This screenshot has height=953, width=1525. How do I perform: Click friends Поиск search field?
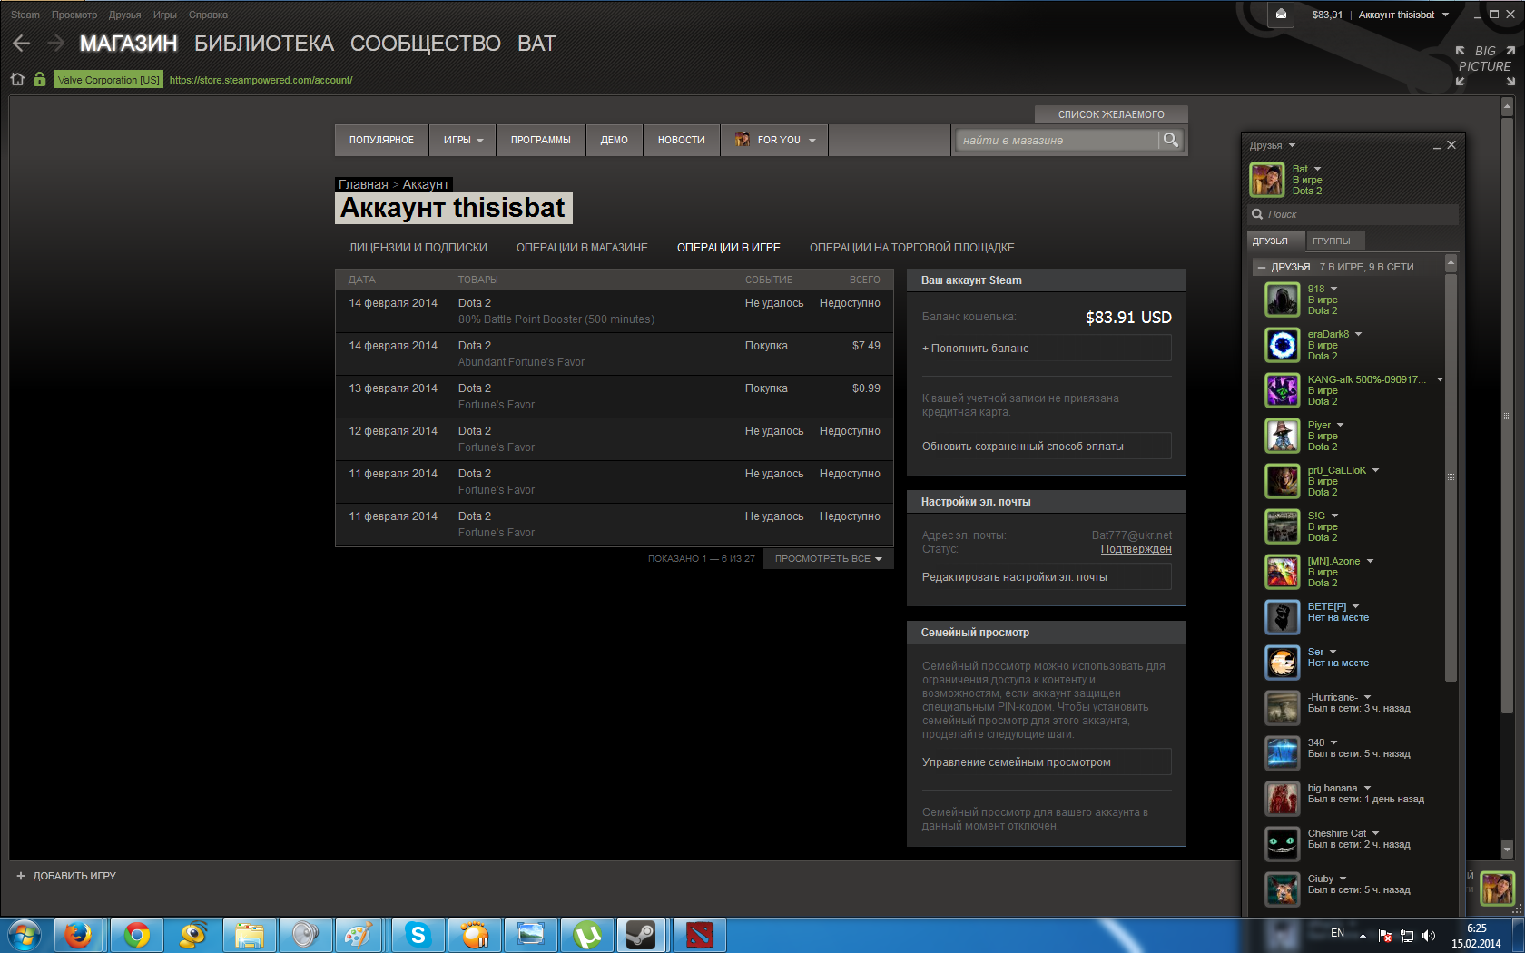coord(1353,214)
